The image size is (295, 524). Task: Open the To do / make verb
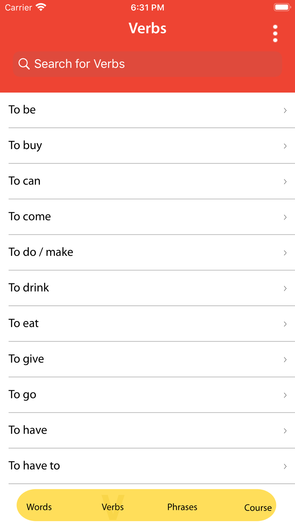coord(41,252)
